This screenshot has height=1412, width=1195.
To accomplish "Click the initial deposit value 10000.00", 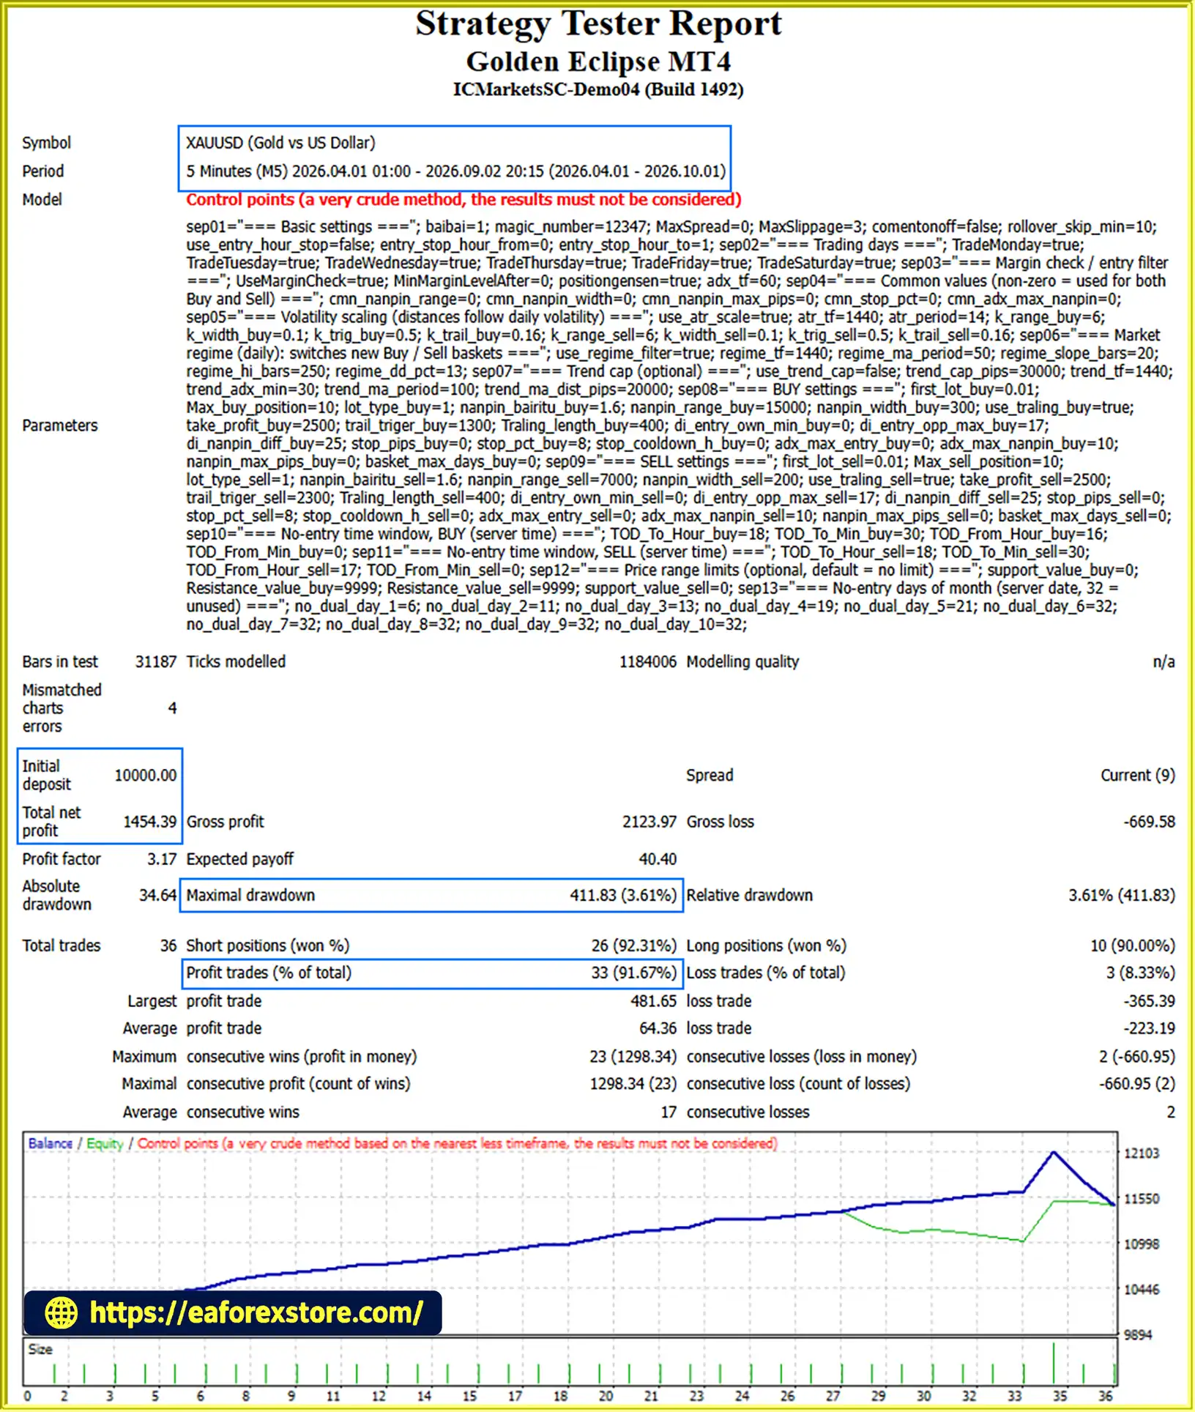I will [146, 776].
